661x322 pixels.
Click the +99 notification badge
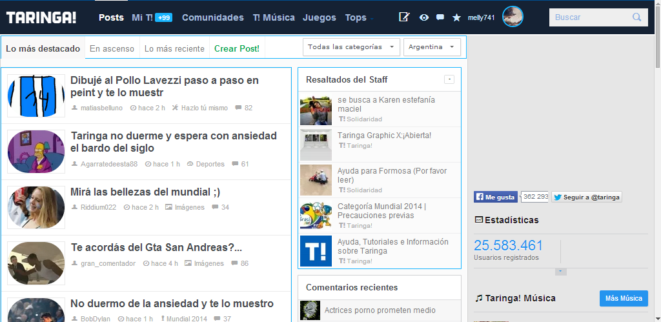[163, 17]
